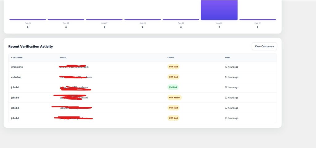Click OTP Sent badge for md.rahad
316x148 pixels.
(173, 77)
